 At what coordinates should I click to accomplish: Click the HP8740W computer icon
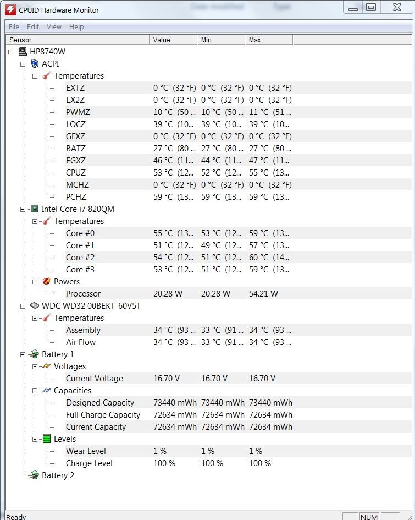(23, 52)
